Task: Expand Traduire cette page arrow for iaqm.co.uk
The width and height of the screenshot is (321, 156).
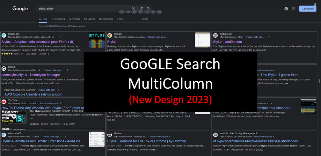Action: pyautogui.click(x=274, y=137)
